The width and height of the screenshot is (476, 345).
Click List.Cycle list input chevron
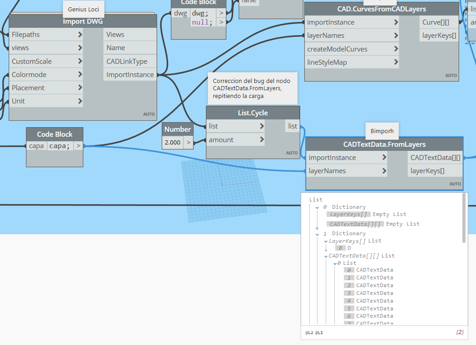click(x=261, y=126)
